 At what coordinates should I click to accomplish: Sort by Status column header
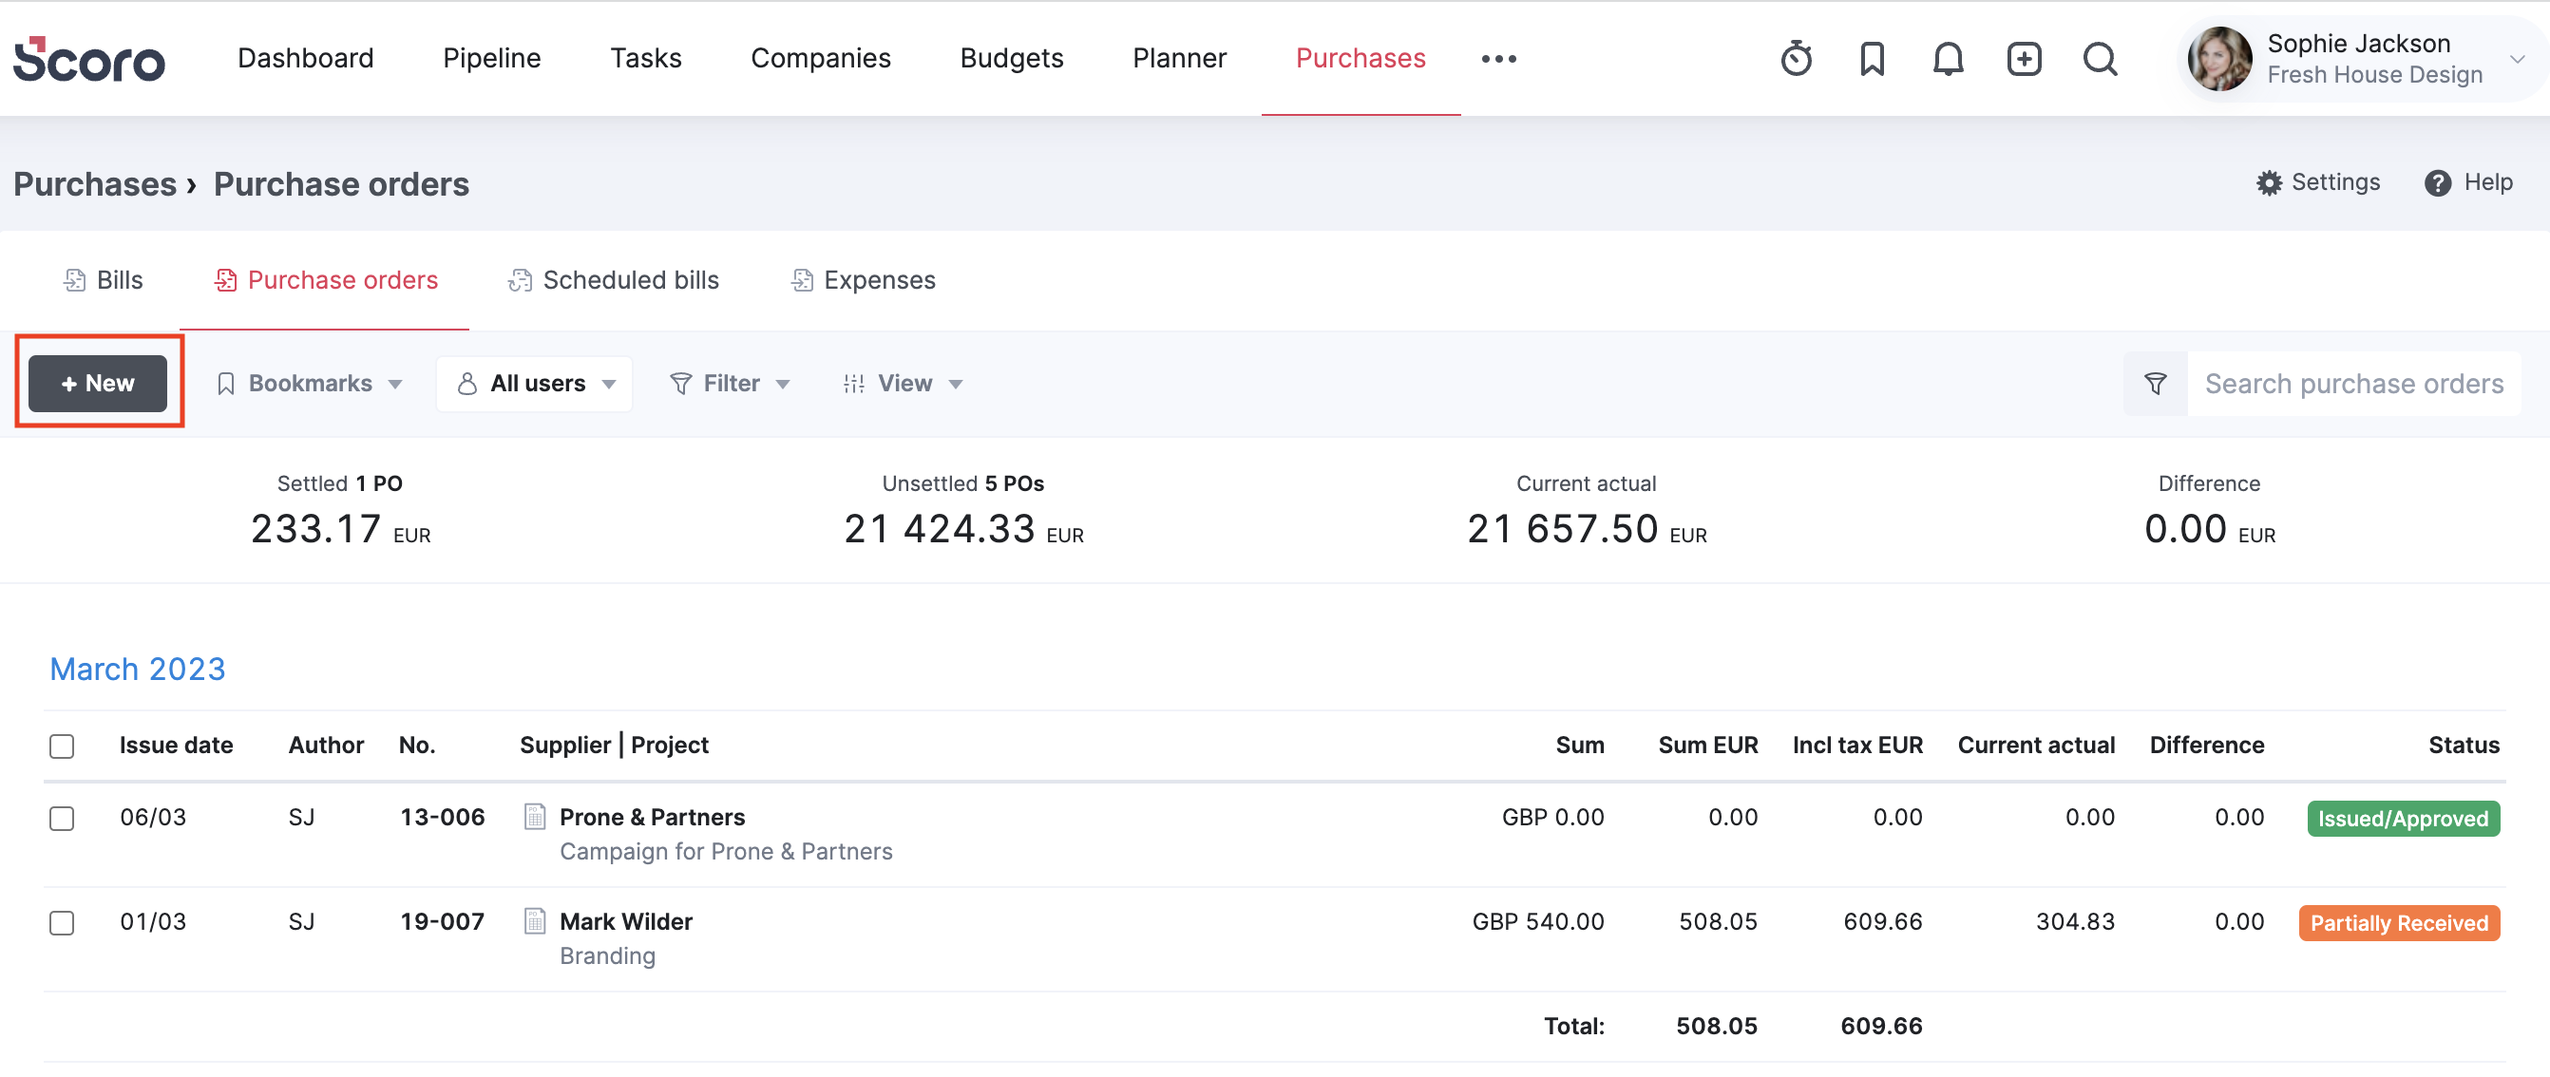click(2463, 746)
